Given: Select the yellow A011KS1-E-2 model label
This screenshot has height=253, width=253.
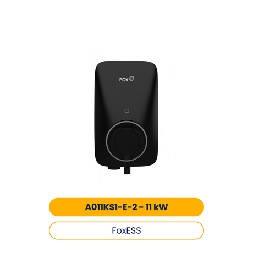Looking at the screenshot, I should click(127, 207).
